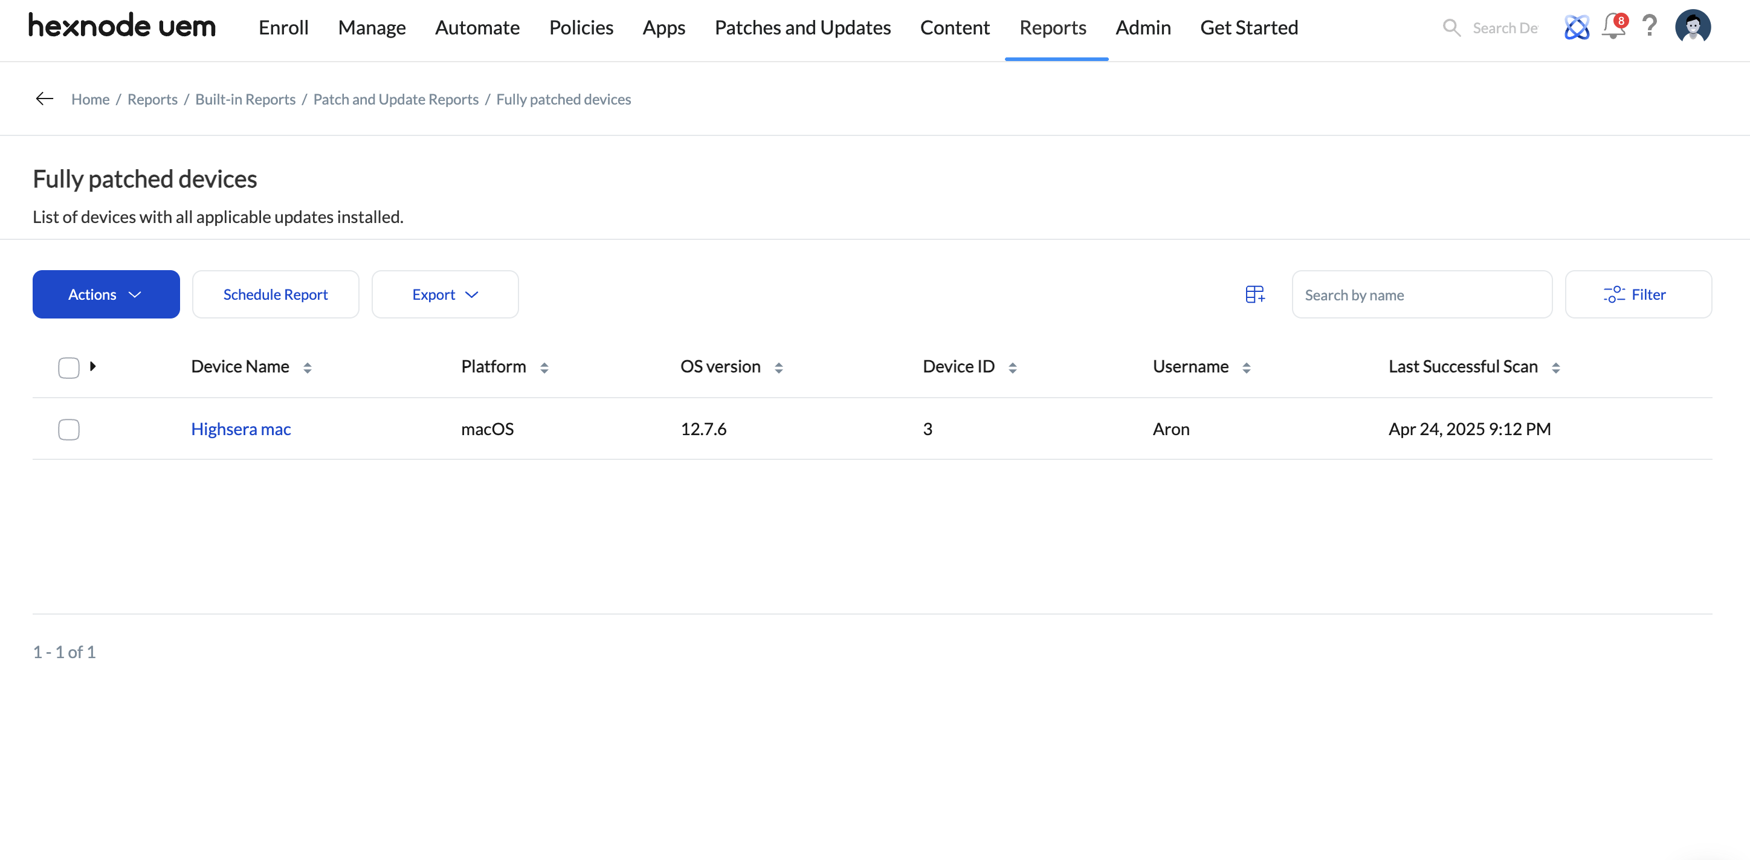Click Fully patched devices breadcrumb
Screen dimensions: 1750x860
[x=563, y=99]
